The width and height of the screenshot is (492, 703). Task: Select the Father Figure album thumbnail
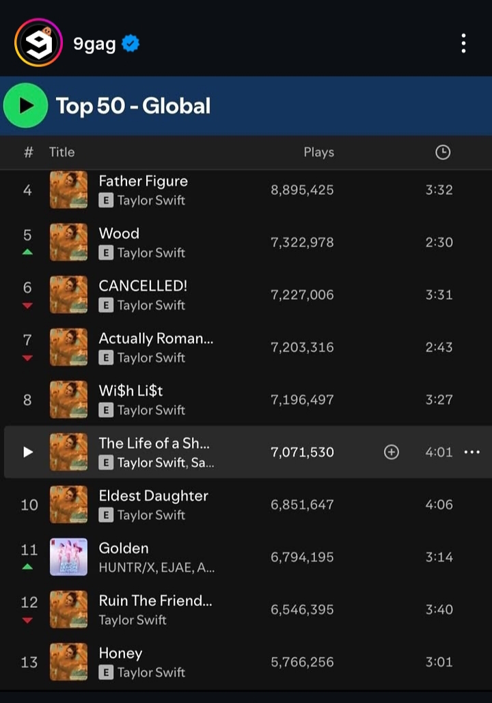(x=69, y=190)
